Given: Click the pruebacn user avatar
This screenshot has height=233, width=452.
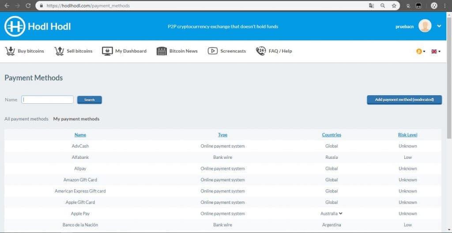Looking at the screenshot, I should click(425, 26).
